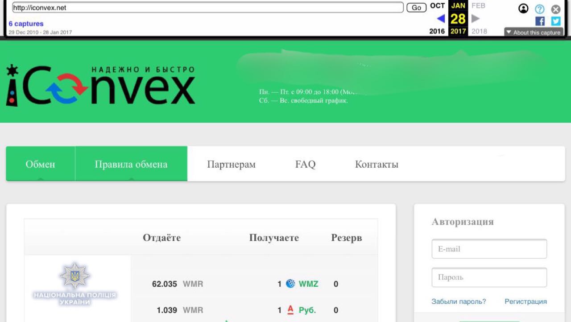Click the WMZ globe icon in the exchange table

[x=290, y=284]
